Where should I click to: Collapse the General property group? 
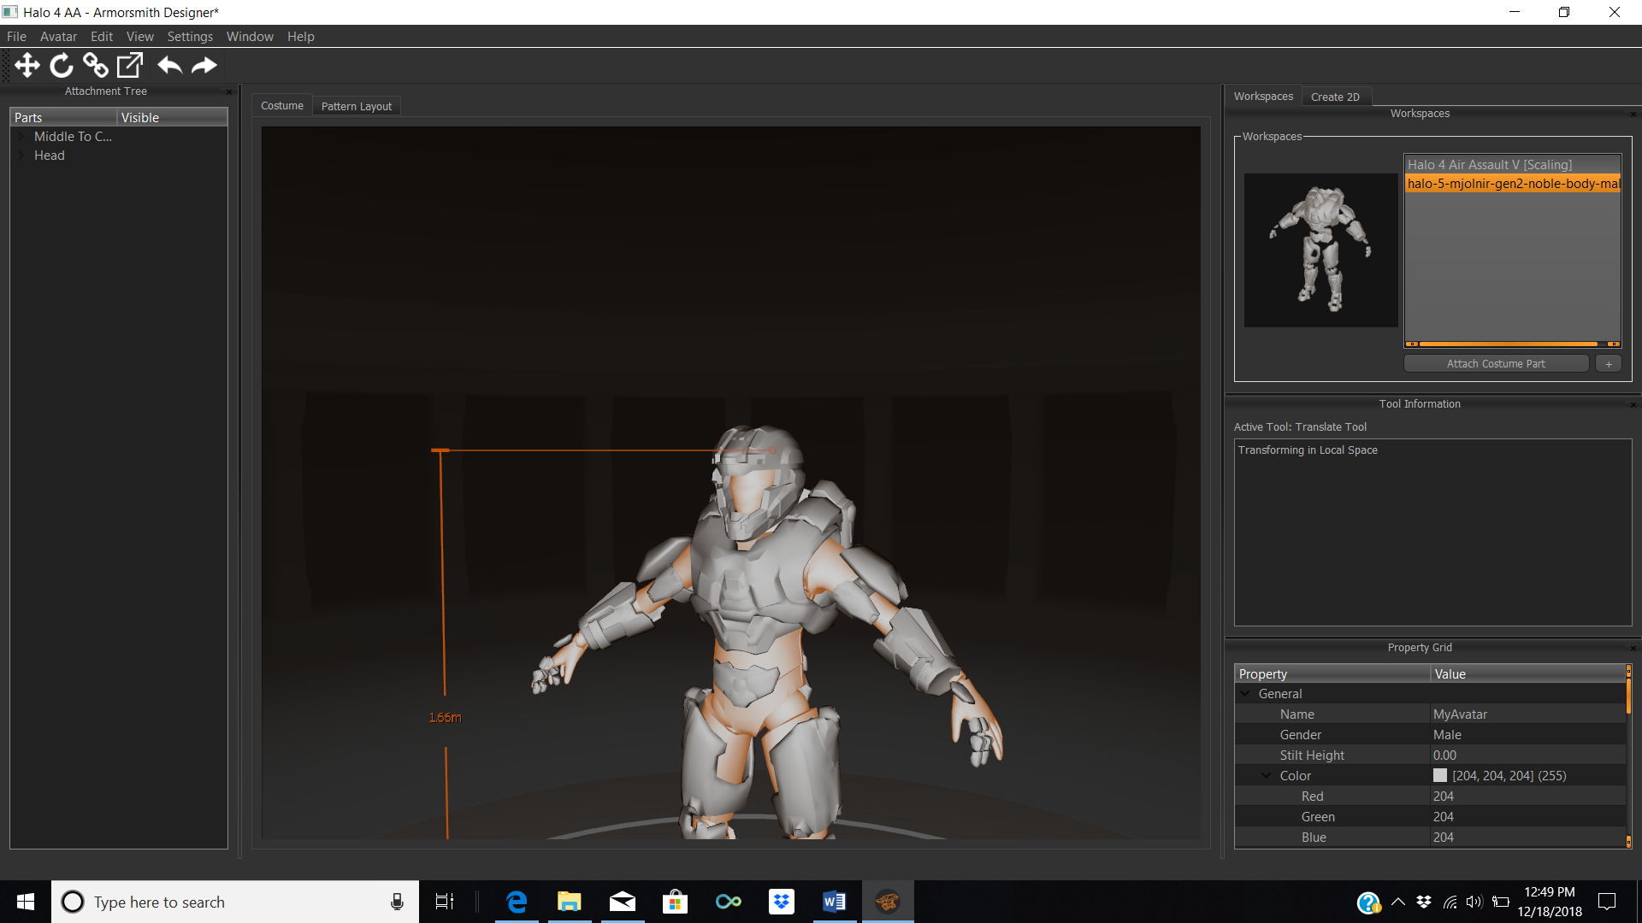point(1245,694)
